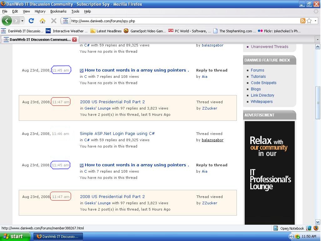
Task: Open the back/forward history dropdown arrow
Action: tap(22, 21)
